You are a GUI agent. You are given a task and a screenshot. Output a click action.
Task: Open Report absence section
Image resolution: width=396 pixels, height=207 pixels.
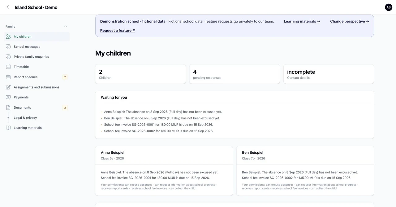[x=37, y=77]
